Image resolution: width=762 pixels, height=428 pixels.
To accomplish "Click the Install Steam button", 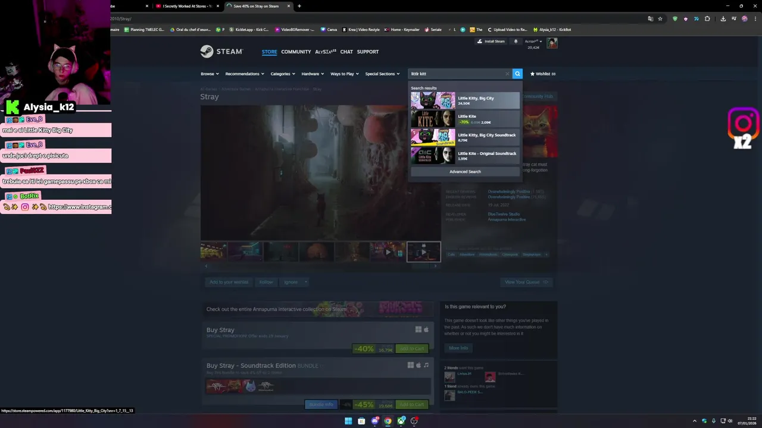I will (x=491, y=42).
